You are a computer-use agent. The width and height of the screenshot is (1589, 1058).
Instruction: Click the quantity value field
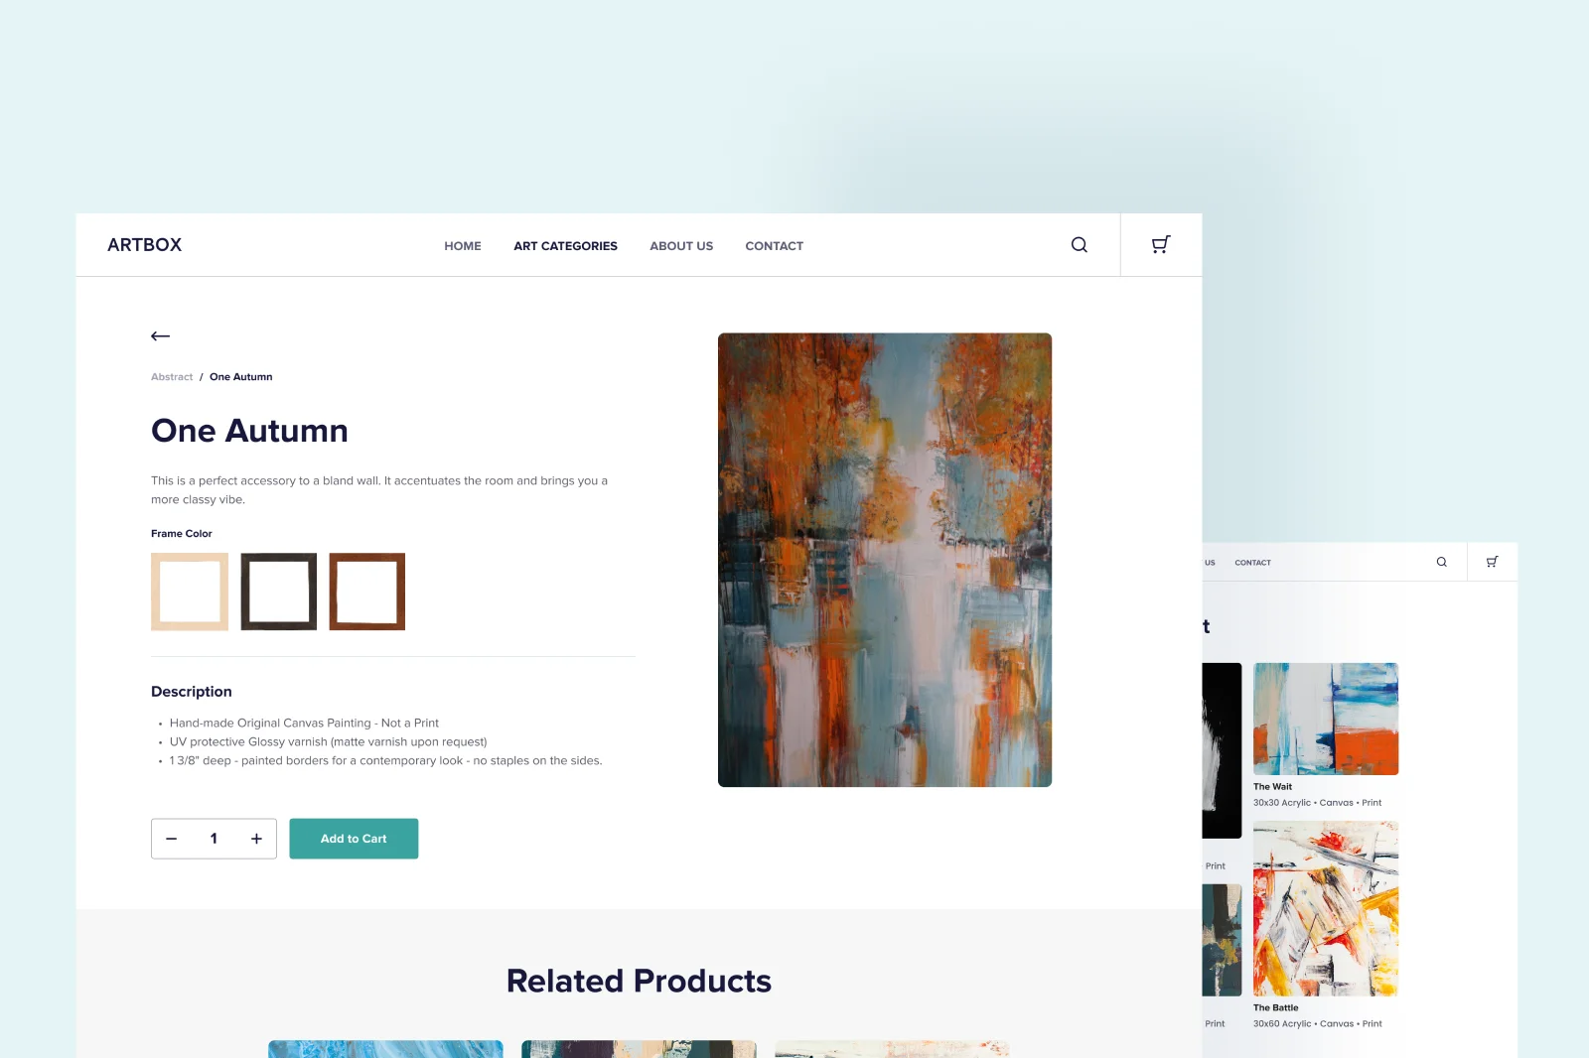coord(214,839)
